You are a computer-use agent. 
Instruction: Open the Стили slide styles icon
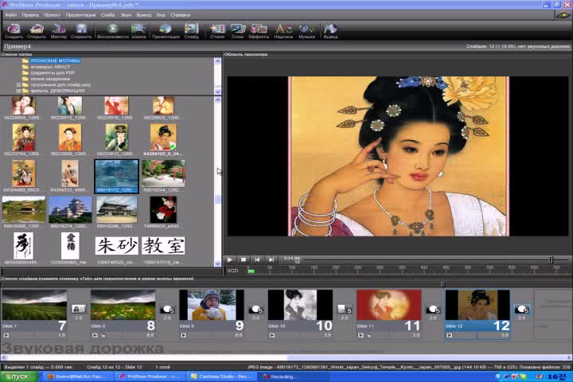(217, 31)
